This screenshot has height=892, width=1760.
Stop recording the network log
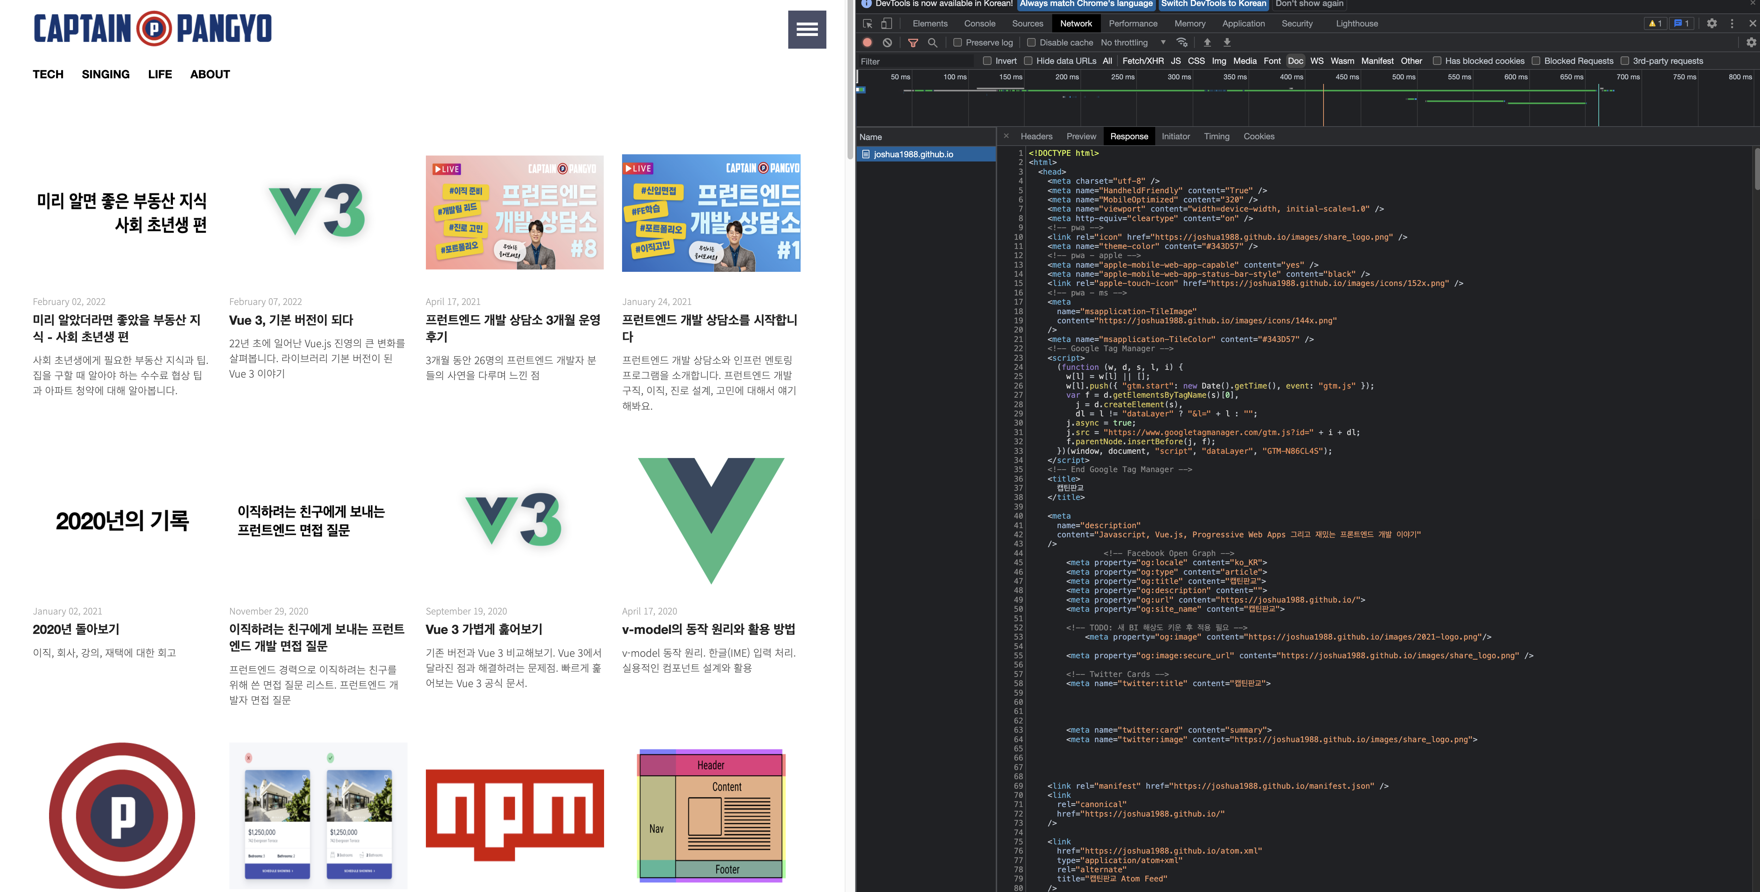click(867, 42)
